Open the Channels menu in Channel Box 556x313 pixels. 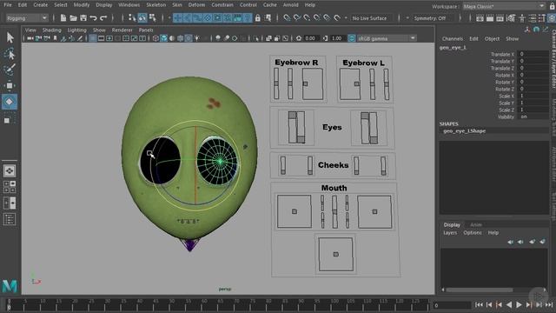point(452,38)
